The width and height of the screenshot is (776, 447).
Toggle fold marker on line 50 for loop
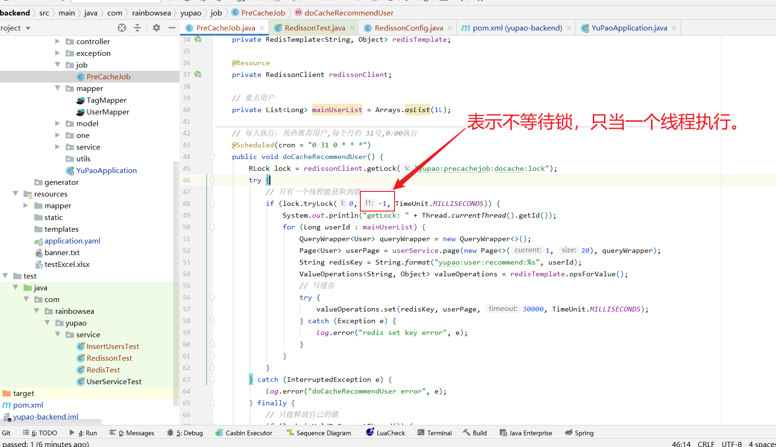[212, 227]
